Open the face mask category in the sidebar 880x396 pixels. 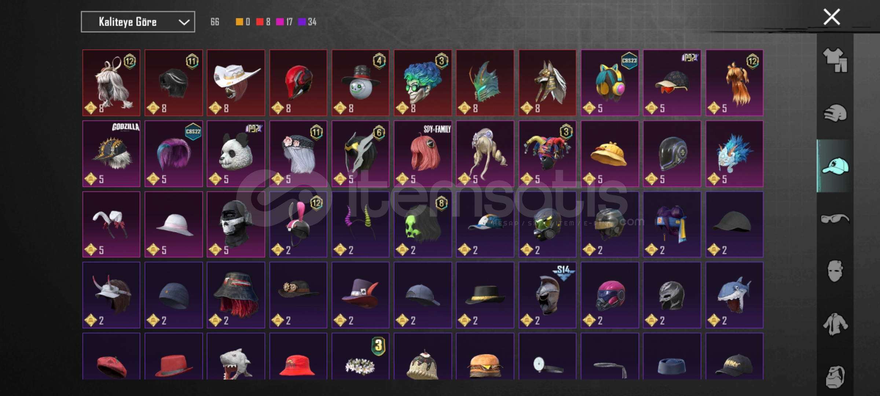[835, 271]
